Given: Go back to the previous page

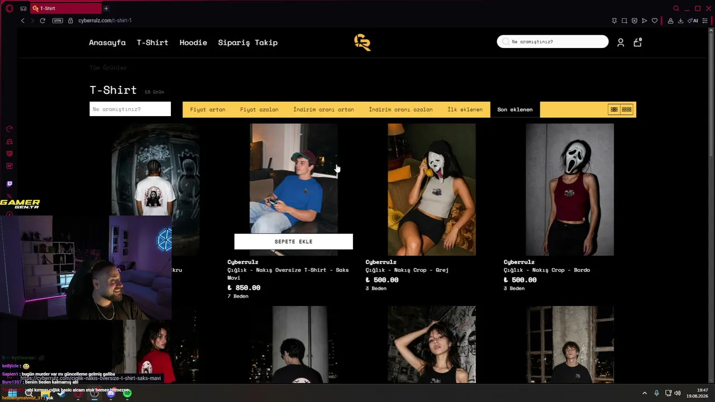Looking at the screenshot, I should (22, 21).
